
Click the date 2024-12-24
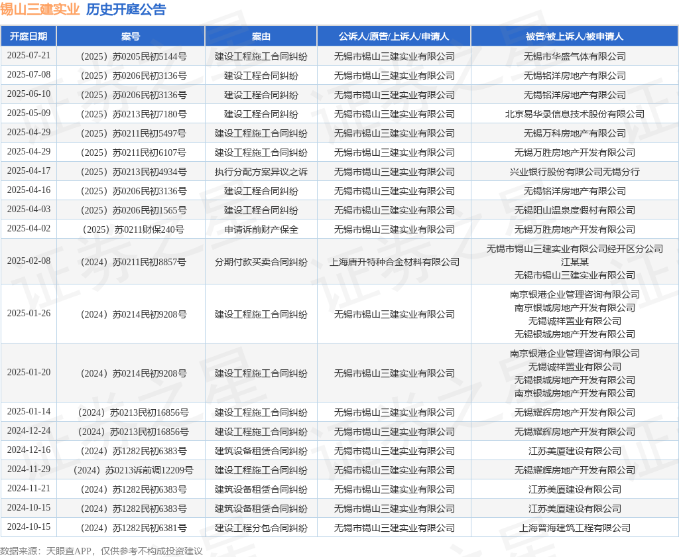(x=29, y=431)
